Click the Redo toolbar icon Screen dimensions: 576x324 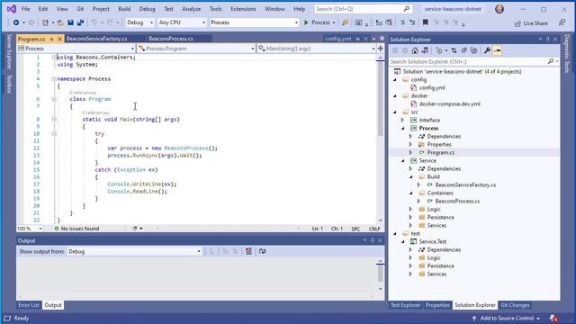(x=110, y=22)
